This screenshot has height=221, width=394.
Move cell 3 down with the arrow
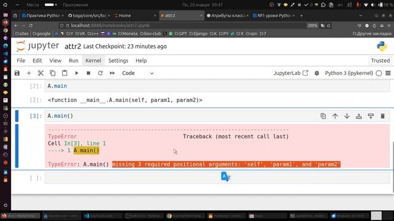point(347,116)
